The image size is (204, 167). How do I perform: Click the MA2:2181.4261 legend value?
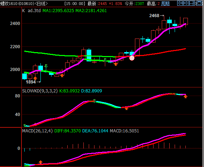point(91,11)
